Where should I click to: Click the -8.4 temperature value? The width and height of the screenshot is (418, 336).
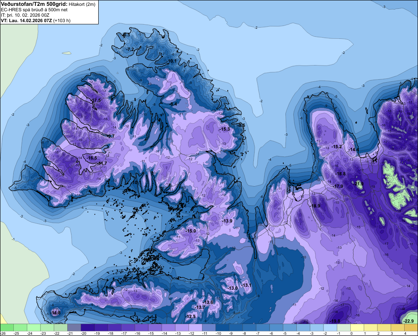tap(173, 104)
